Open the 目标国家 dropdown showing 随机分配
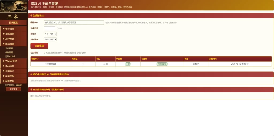The image size is (274, 136). [50, 40]
